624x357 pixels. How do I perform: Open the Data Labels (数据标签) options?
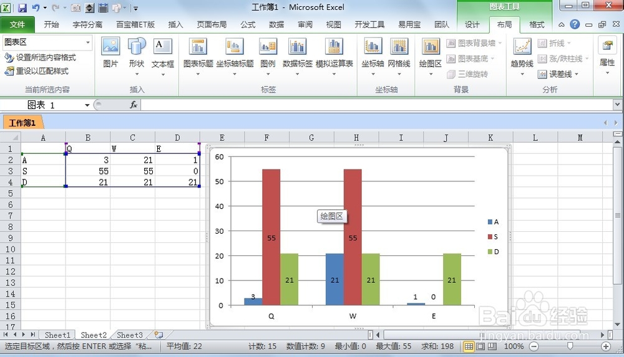click(x=297, y=55)
